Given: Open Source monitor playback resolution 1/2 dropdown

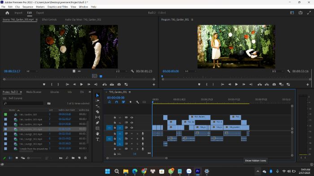Looking at the screenshot, I should click(x=122, y=71).
